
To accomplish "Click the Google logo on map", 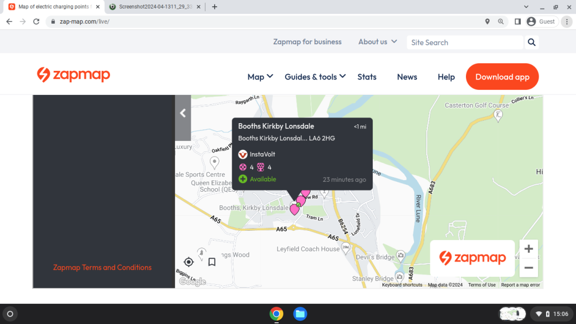I will click(192, 282).
